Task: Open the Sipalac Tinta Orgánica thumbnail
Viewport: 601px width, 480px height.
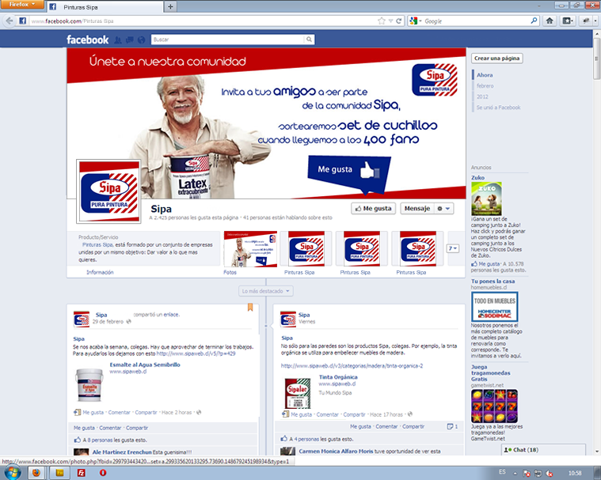Action: click(298, 393)
